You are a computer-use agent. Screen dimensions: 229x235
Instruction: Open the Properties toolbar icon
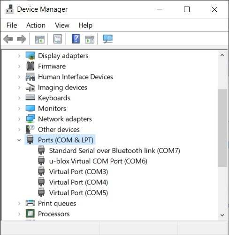[x=58, y=39]
